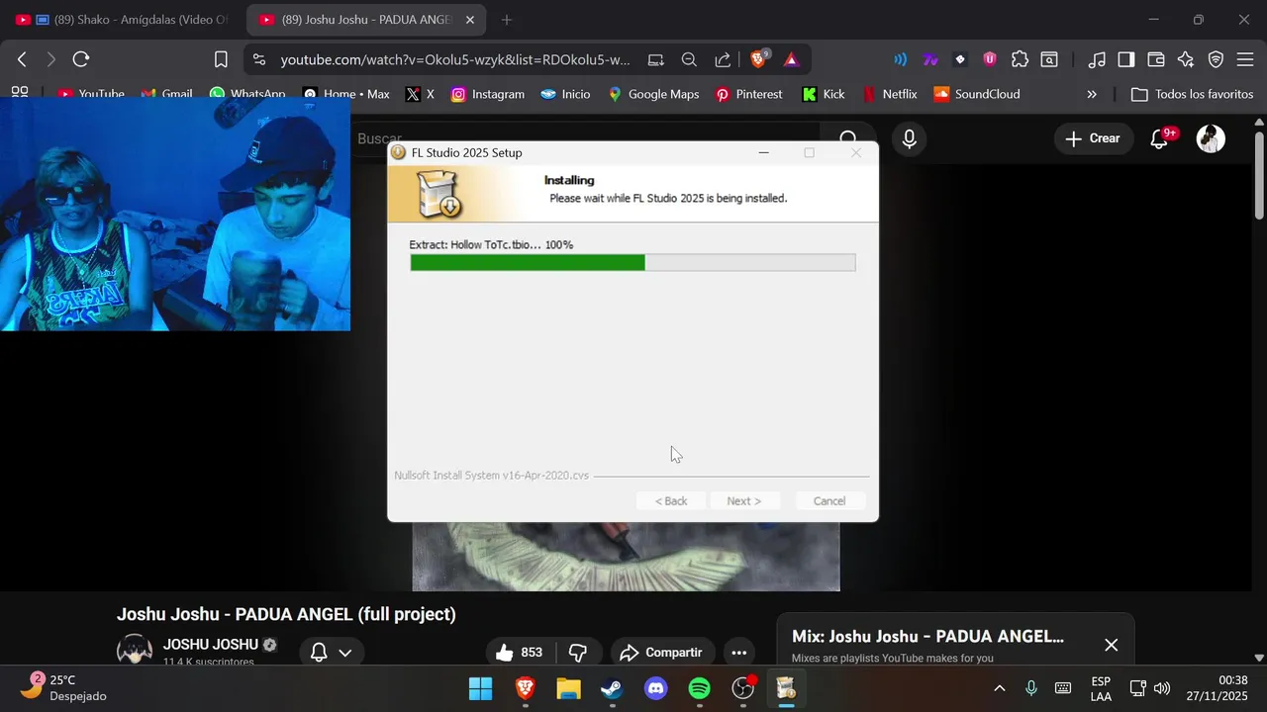Open the browser hamburger menu

[x=1245, y=59]
